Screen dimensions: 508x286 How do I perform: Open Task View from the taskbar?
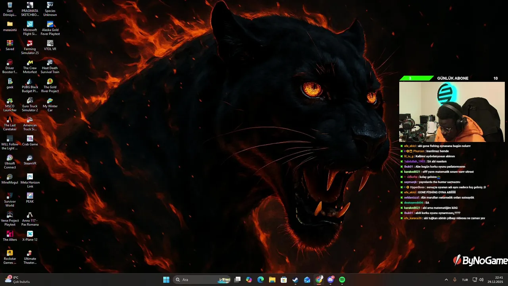point(237,280)
